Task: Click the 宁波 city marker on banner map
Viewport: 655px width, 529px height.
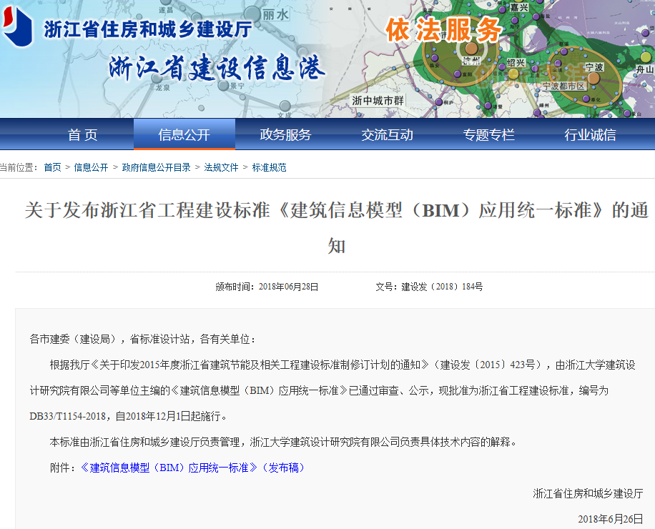Action: (594, 66)
